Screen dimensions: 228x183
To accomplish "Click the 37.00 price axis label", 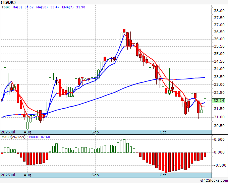I will (219, 25).
